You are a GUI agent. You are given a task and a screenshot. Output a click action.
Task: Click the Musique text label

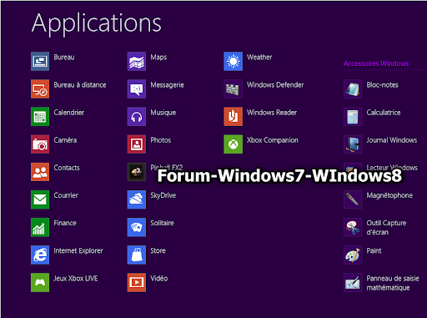click(163, 113)
